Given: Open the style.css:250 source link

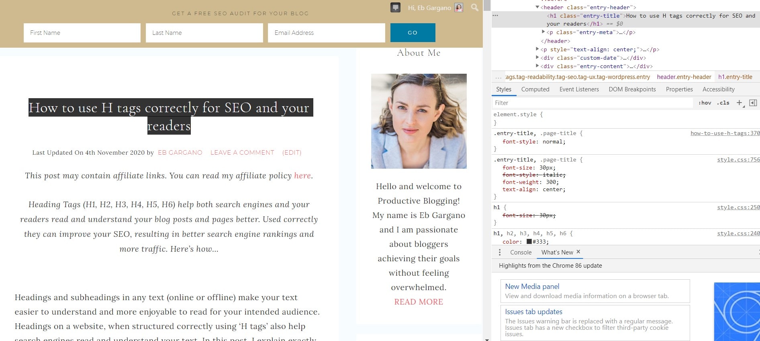Looking at the screenshot, I should [x=738, y=207].
